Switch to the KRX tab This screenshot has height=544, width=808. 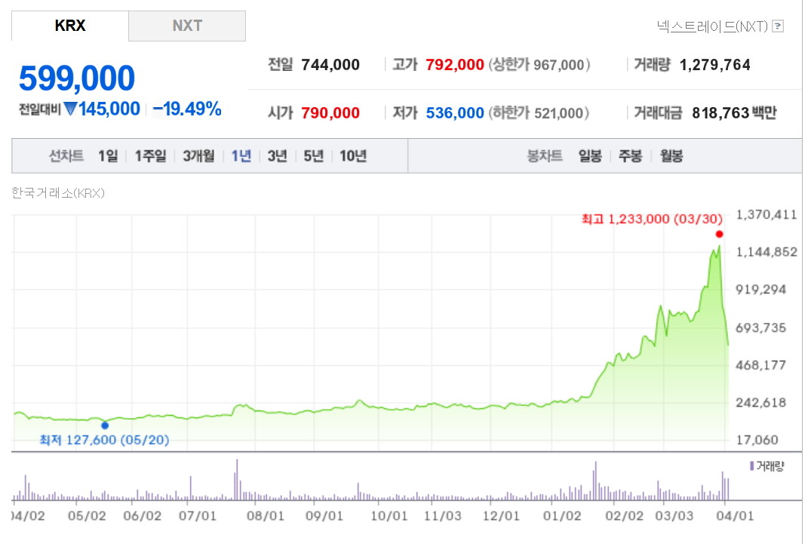click(x=70, y=26)
